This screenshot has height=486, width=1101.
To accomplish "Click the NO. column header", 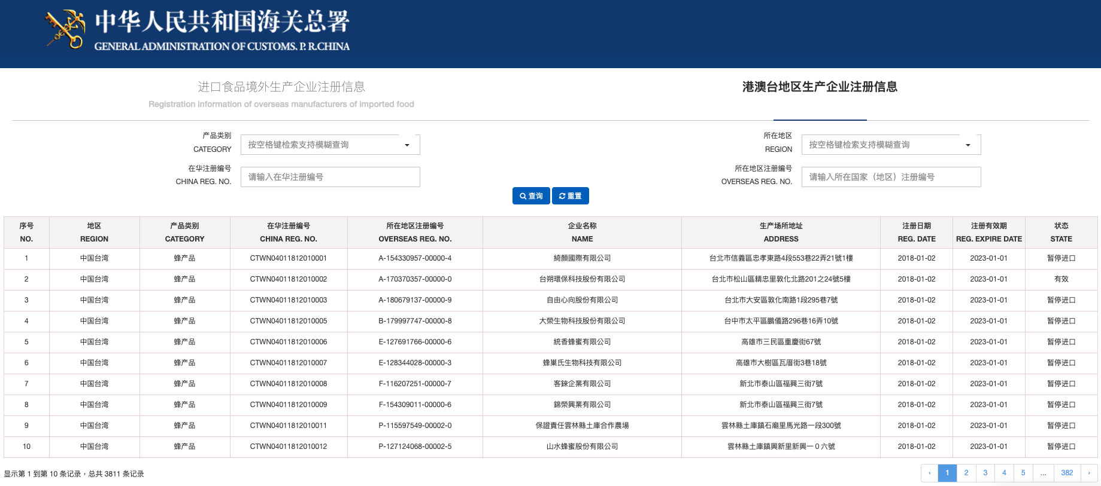I will [26, 233].
